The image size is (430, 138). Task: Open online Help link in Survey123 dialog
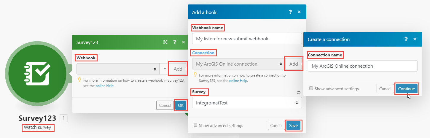pyautogui.click(x=105, y=86)
